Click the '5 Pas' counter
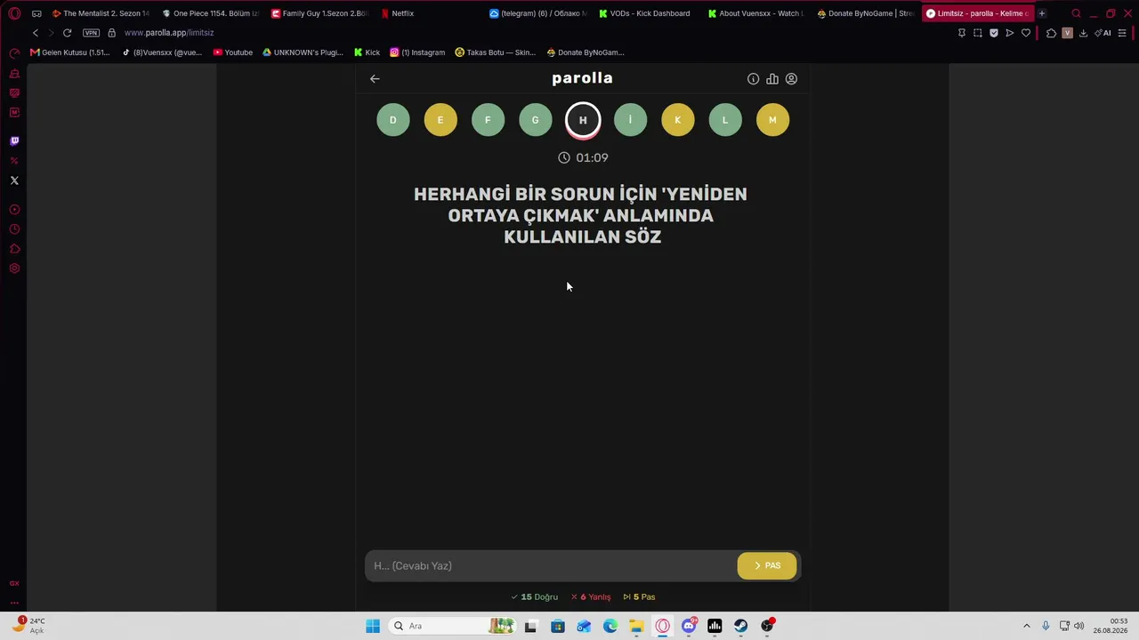The image size is (1139, 640). click(639, 597)
